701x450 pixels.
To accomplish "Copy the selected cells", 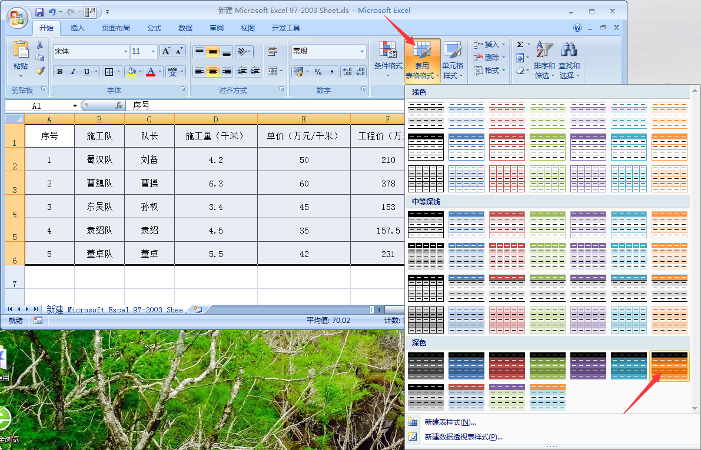I will point(40,58).
